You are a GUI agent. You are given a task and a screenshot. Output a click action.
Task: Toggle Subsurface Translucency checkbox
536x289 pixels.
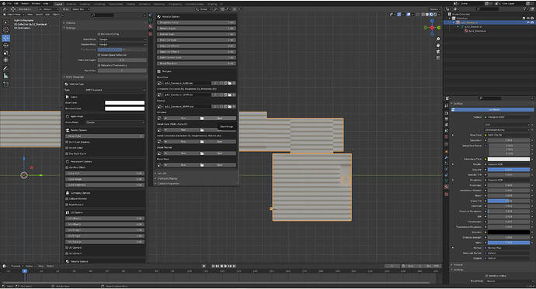tap(99, 65)
